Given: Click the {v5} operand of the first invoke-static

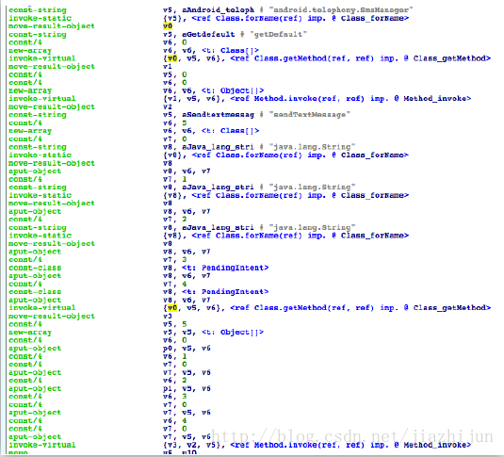Looking at the screenshot, I should (x=174, y=18).
